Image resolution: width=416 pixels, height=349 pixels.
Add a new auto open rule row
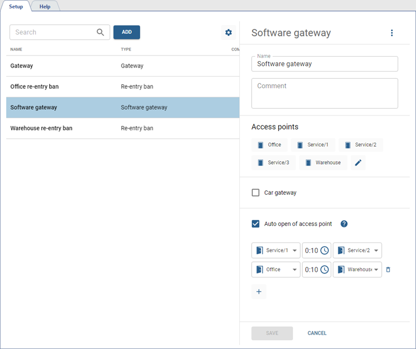pos(259,292)
